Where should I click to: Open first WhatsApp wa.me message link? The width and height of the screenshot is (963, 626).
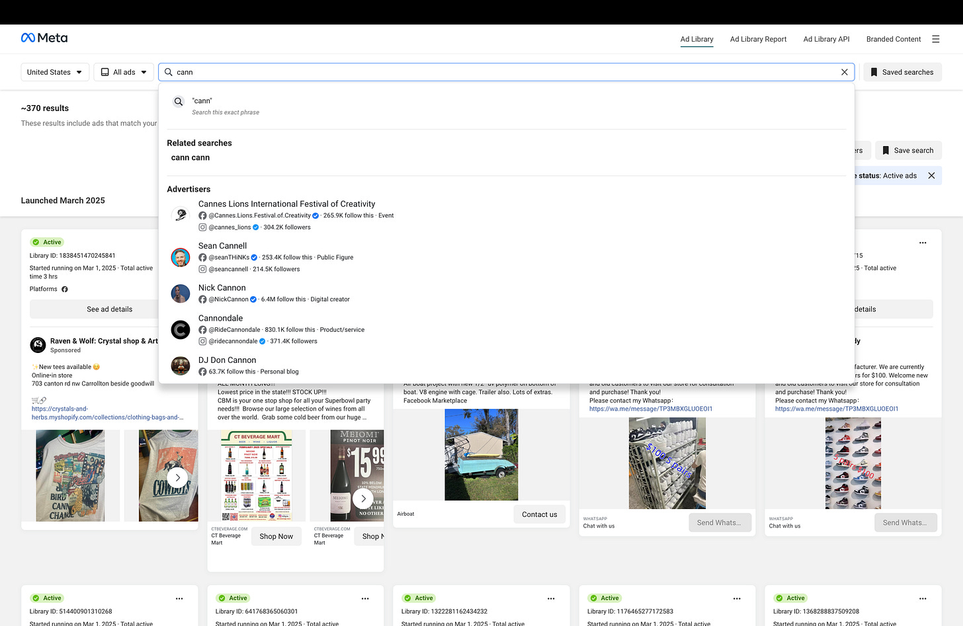[x=651, y=409]
